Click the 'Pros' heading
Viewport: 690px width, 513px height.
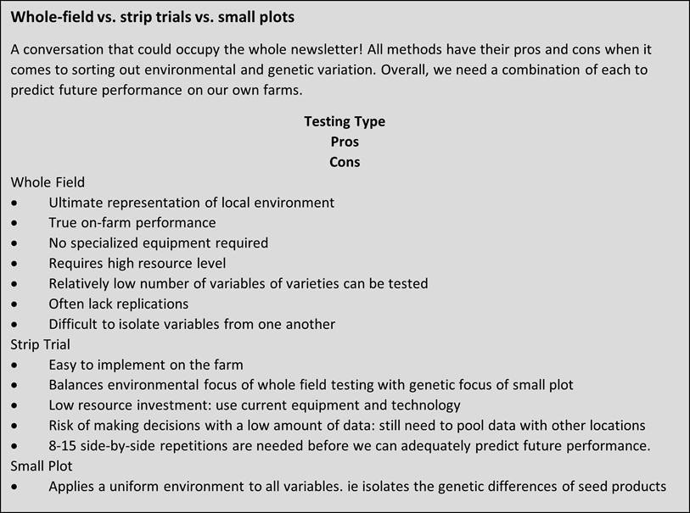pyautogui.click(x=345, y=142)
